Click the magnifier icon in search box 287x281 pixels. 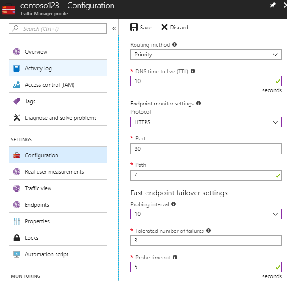15,28
